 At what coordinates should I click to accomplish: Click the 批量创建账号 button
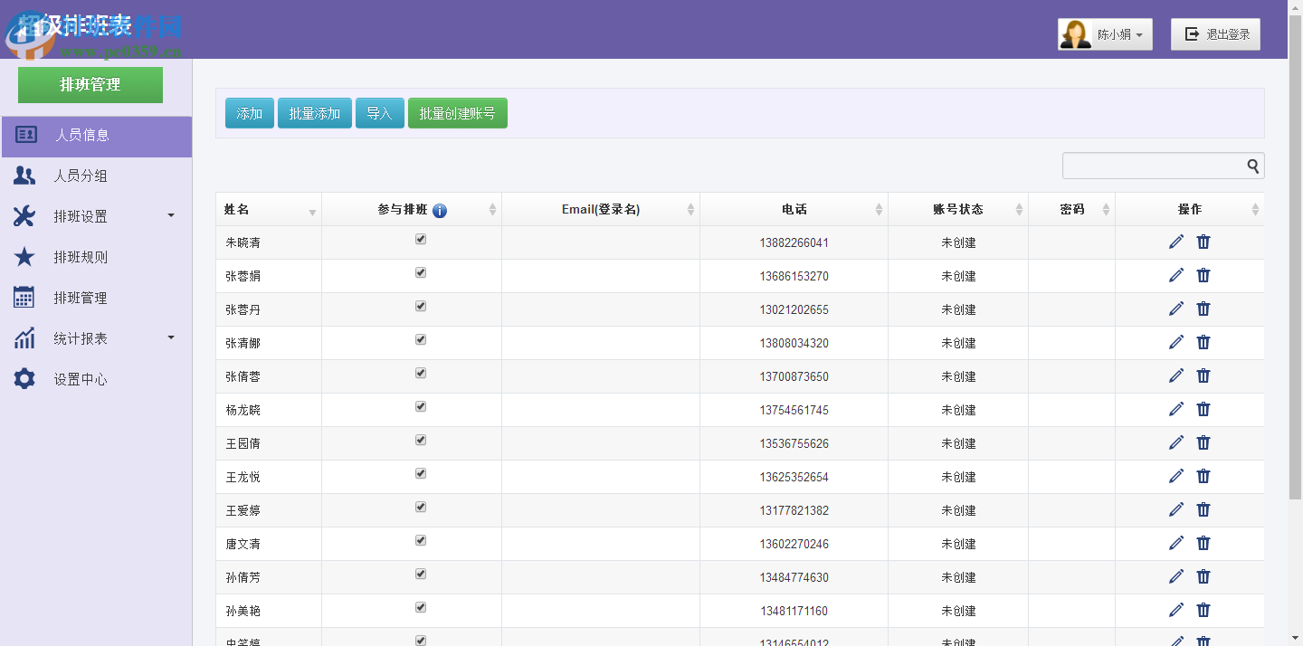click(x=458, y=112)
